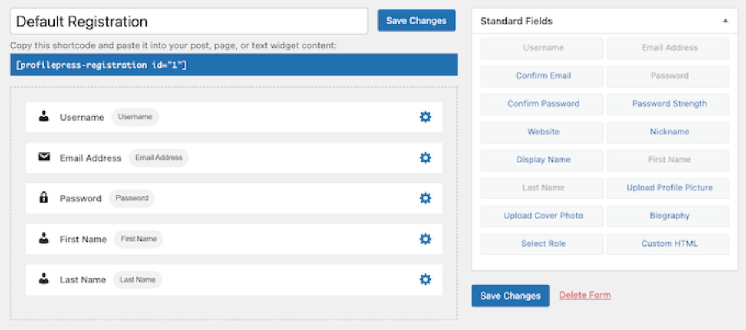Add the Upload Profile Picture field

669,188
